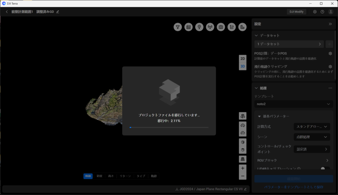Image resolution: width=338 pixels, height=195 pixels.
Task: Collapse the 基本パラメーター section
Action: [x=259, y=116]
